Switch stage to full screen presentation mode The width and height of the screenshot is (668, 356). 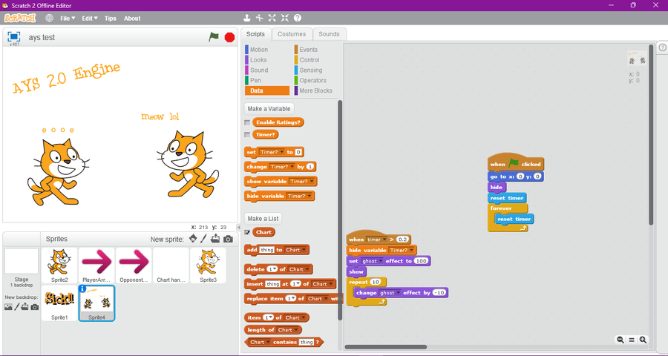13,37
